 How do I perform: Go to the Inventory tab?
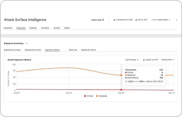click(45, 28)
